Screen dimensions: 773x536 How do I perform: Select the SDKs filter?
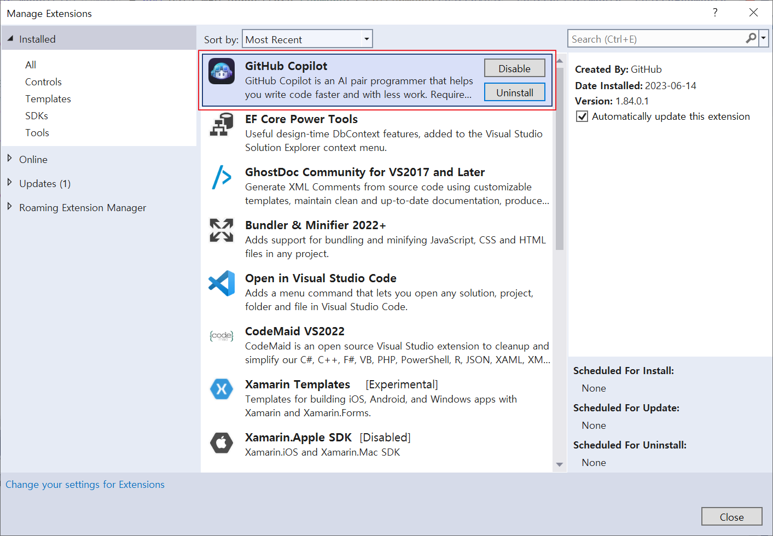click(x=37, y=115)
